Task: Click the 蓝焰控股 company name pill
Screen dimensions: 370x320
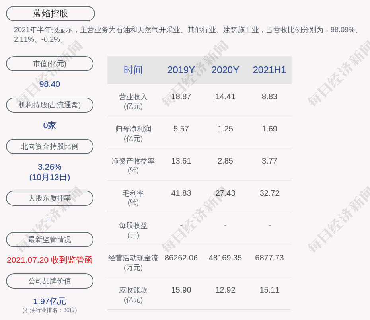Action: point(51,14)
